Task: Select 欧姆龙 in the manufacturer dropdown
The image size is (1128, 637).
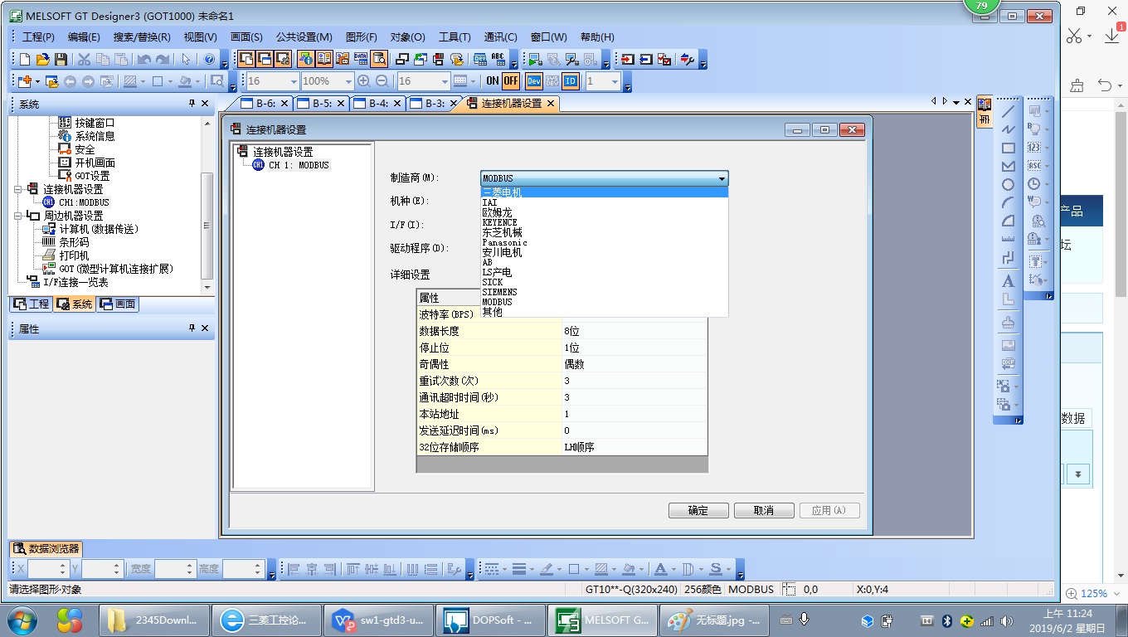Action: click(497, 212)
